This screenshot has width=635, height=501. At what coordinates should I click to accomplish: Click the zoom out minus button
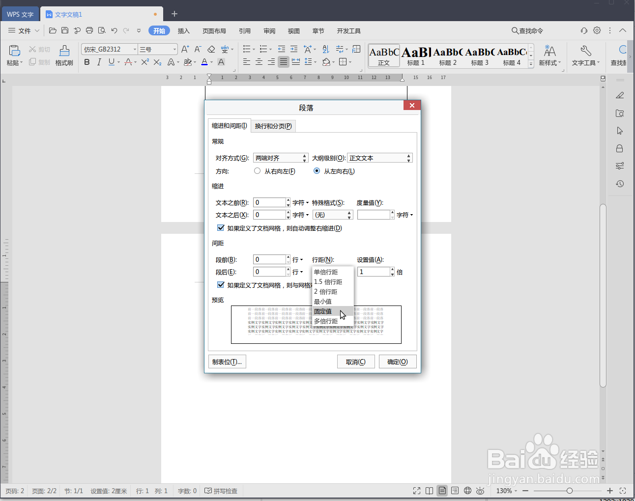525,491
